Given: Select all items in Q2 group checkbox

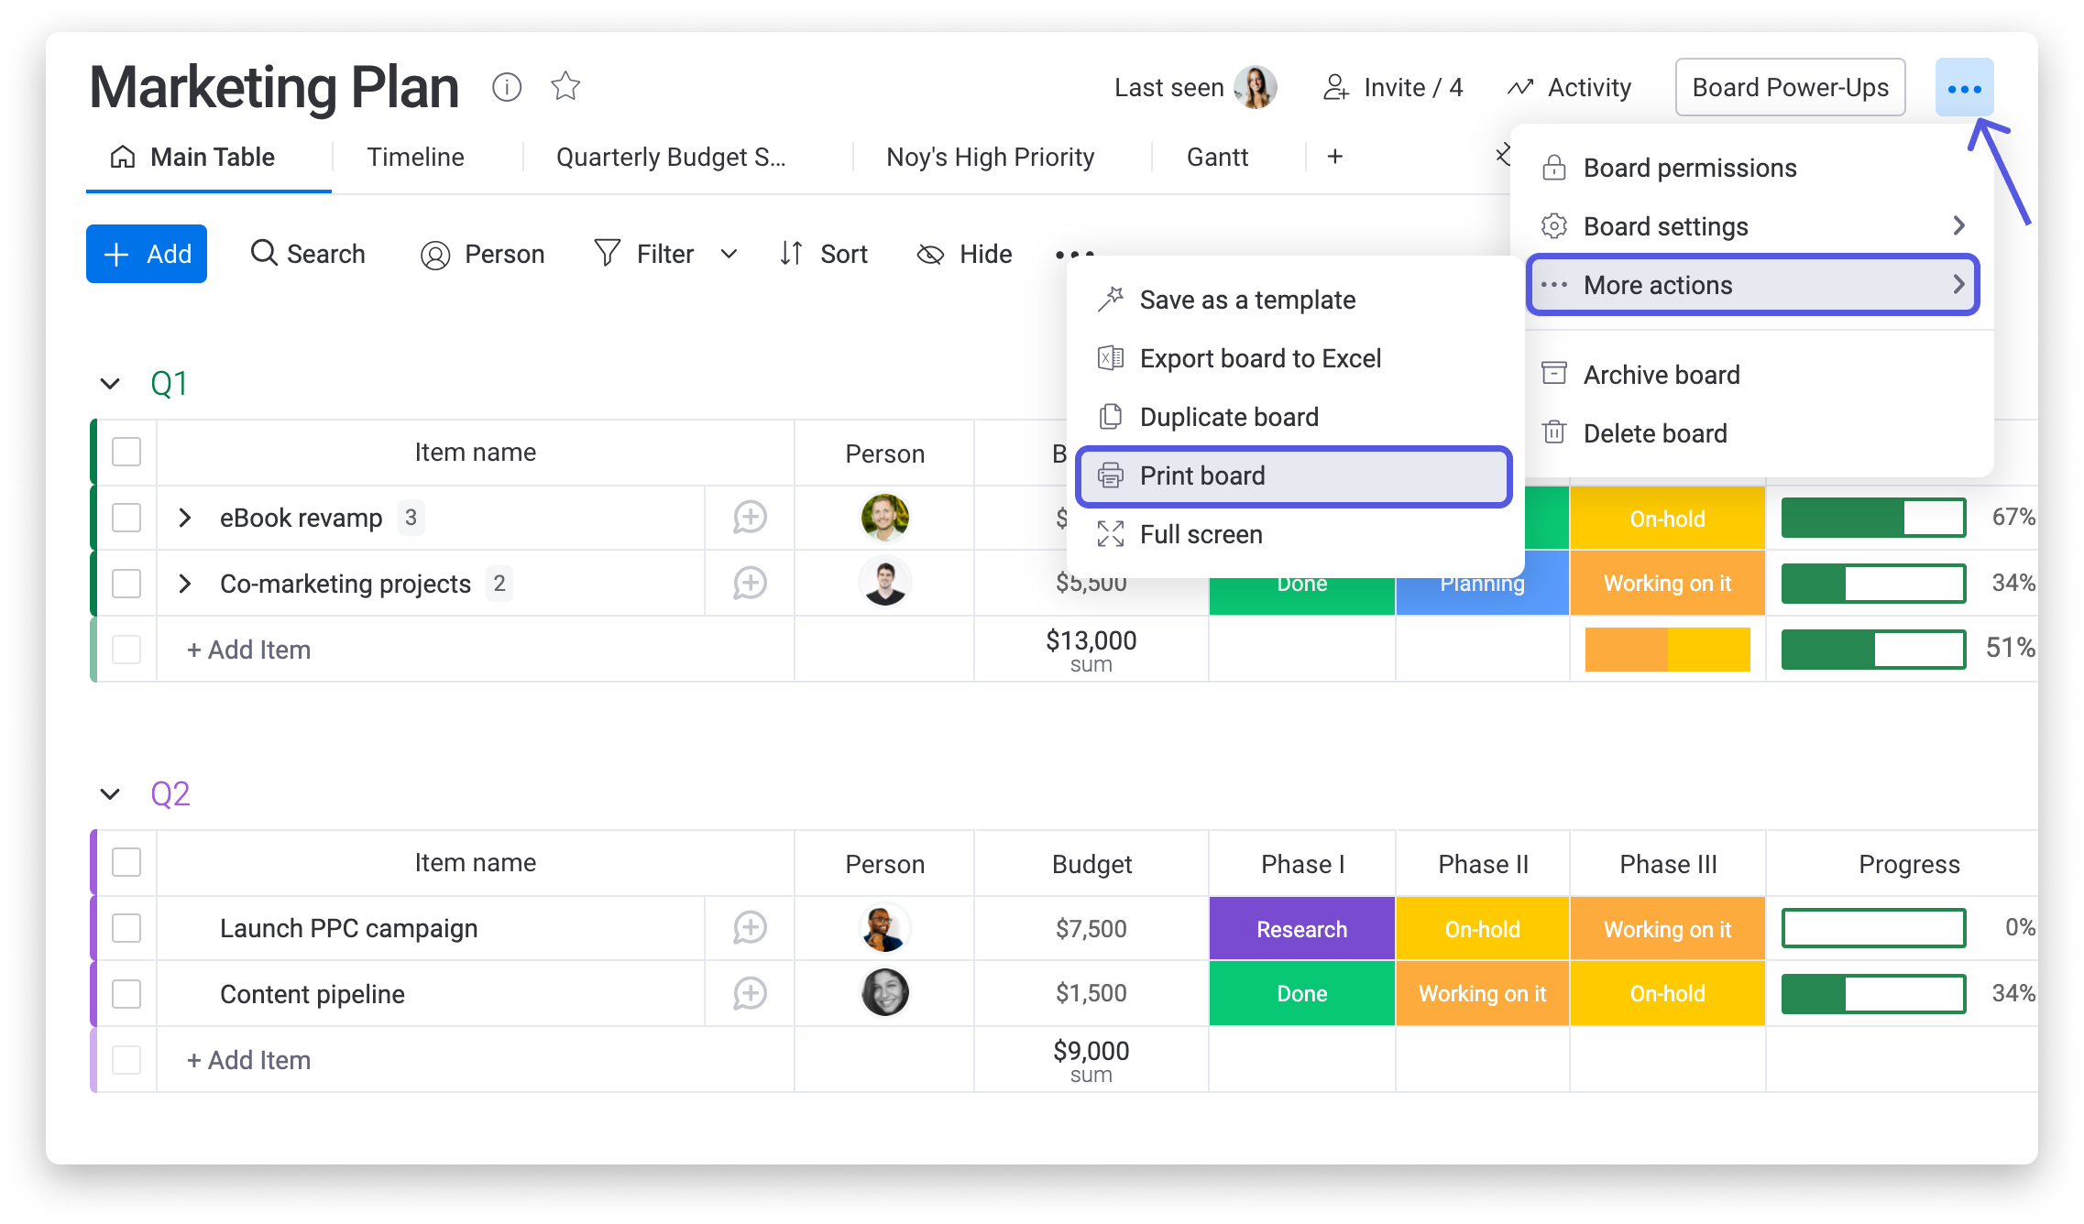Looking at the screenshot, I should 126,862.
